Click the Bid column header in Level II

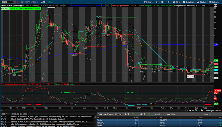[137, 118]
